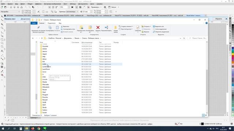This screenshot has width=234, height=131.
Task: Expand Explorer Easy access dropdown
Action: [x=126, y=29]
